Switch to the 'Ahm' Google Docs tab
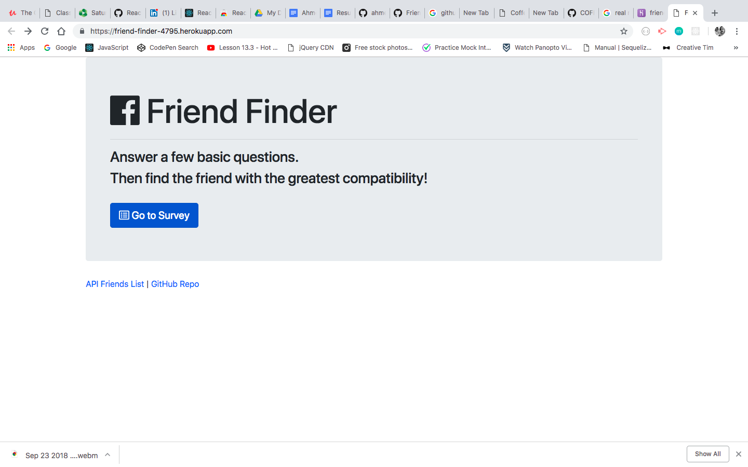Viewport: 748px width, 467px height. point(302,13)
